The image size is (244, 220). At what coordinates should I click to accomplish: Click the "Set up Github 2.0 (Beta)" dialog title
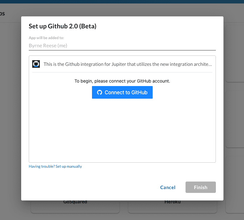click(x=63, y=26)
